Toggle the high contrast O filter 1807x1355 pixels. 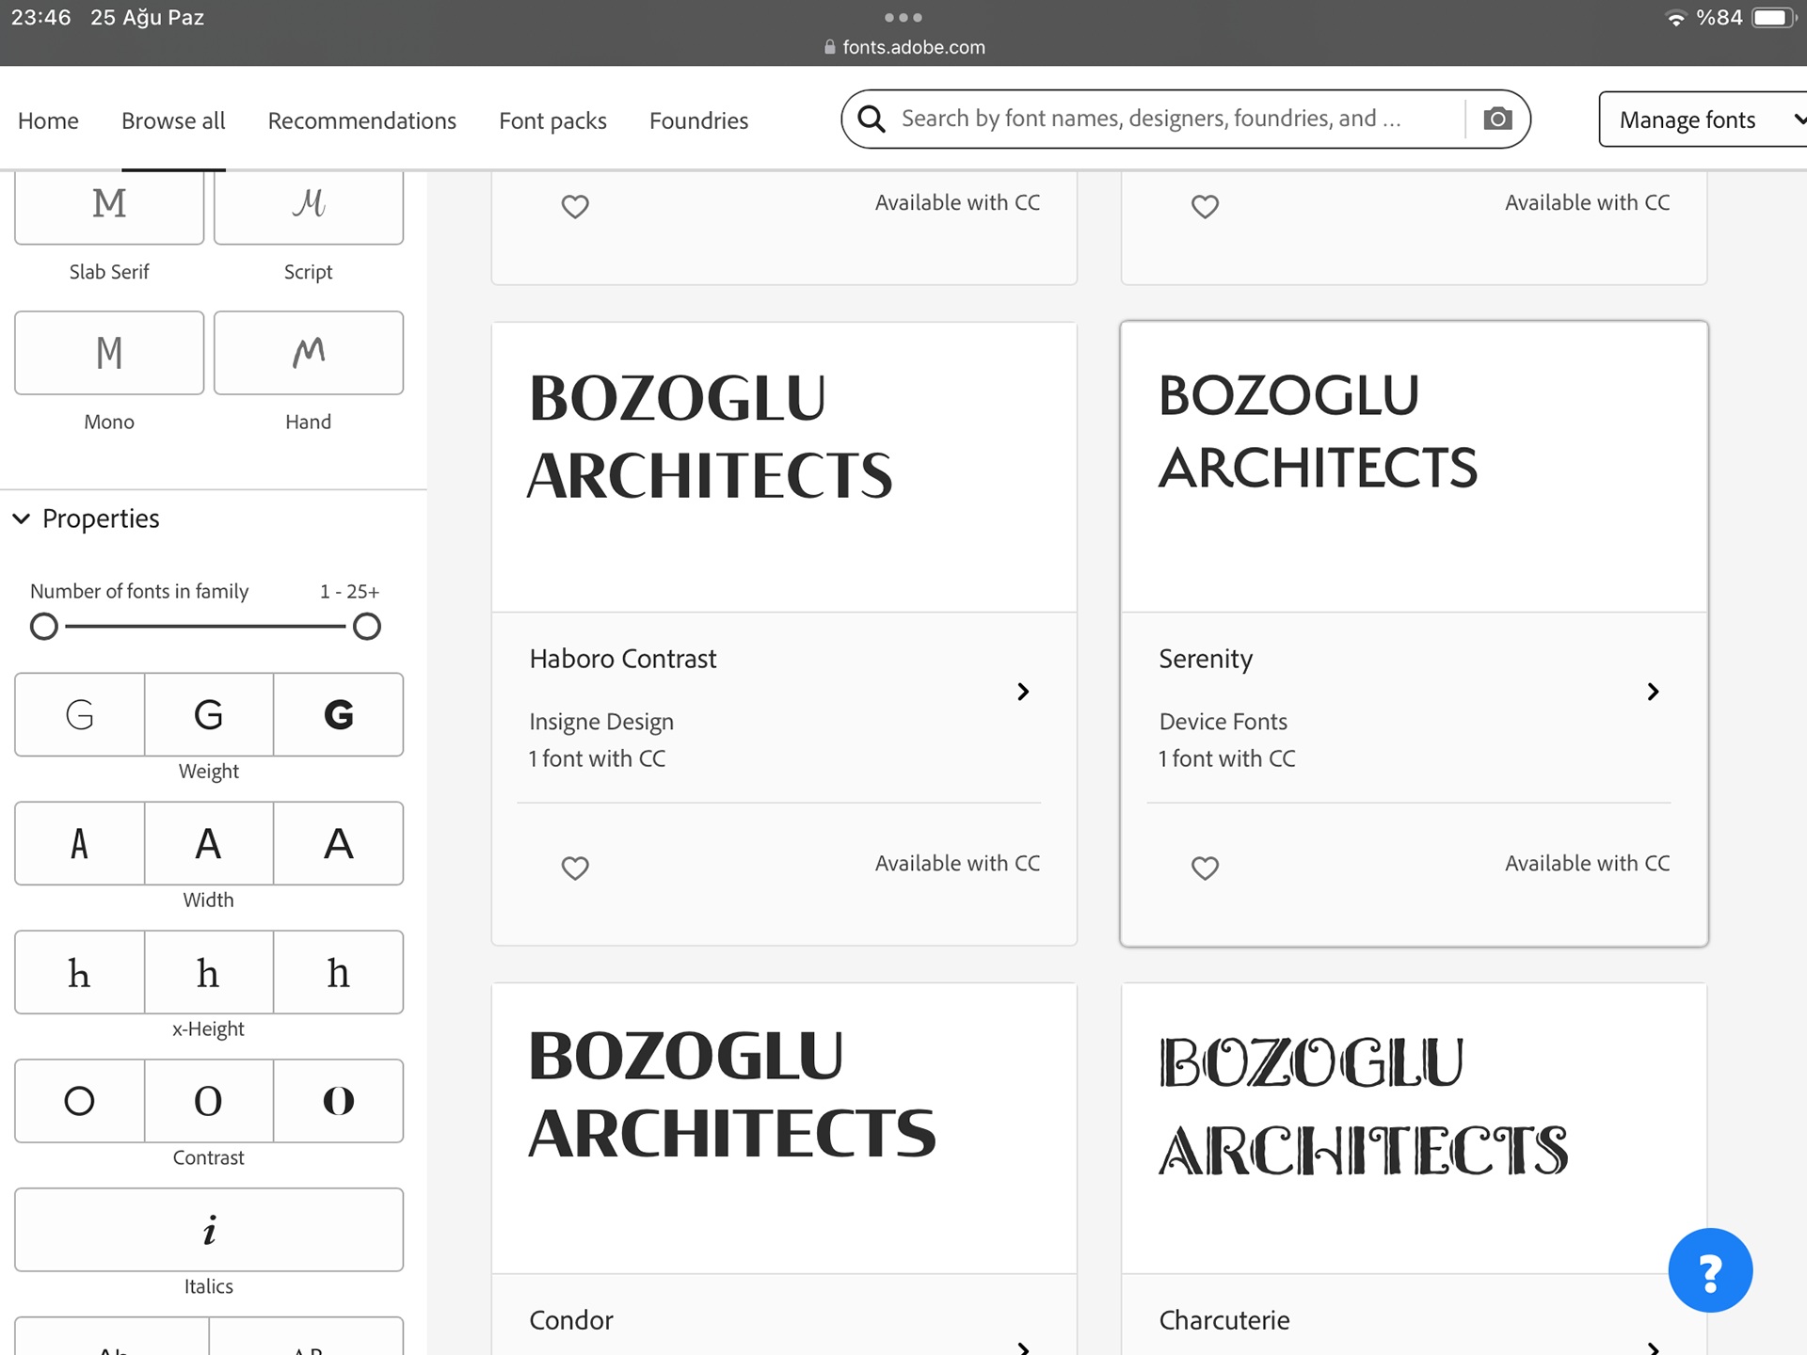point(338,1101)
